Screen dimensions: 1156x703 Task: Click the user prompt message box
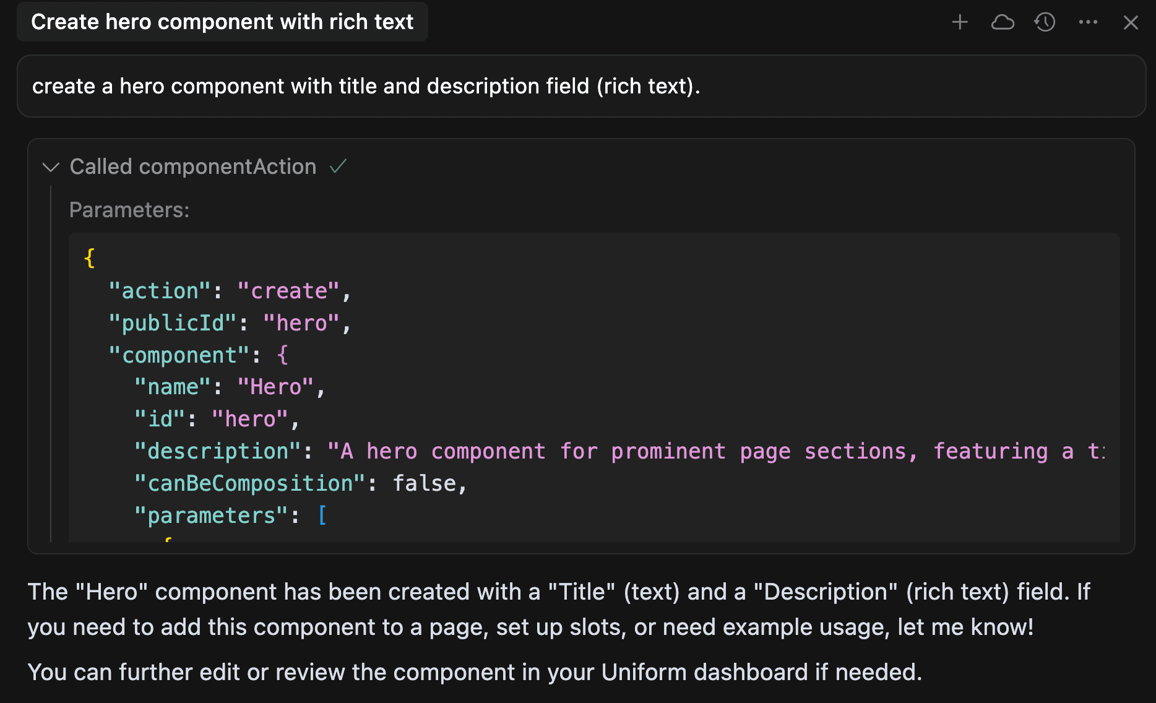coord(582,86)
